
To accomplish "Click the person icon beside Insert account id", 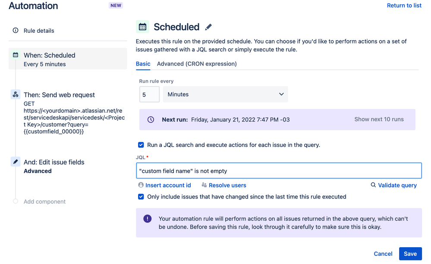I will [141, 185].
